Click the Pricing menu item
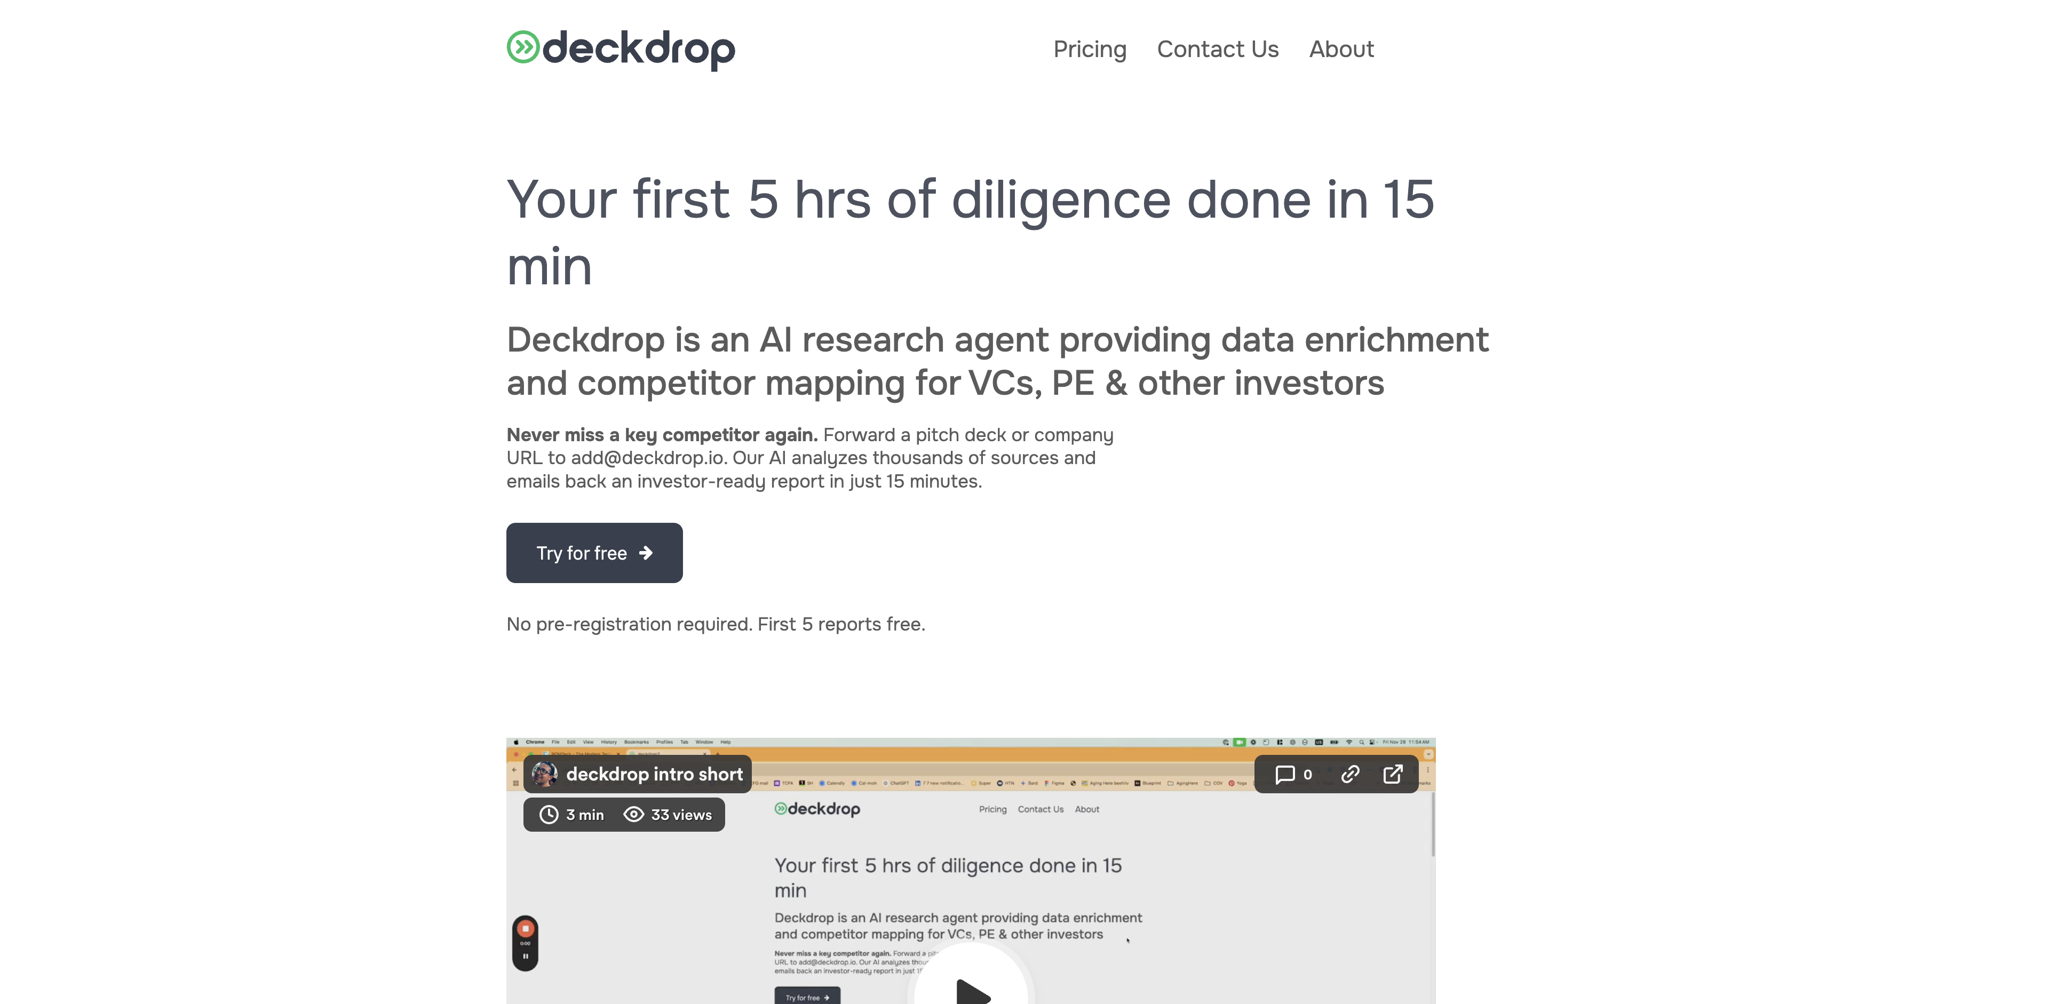Image resolution: width=2049 pixels, height=1004 pixels. 1090,49
